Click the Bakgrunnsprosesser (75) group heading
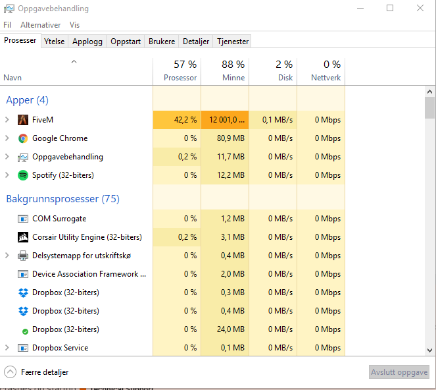This screenshot has width=436, height=390. (63, 199)
